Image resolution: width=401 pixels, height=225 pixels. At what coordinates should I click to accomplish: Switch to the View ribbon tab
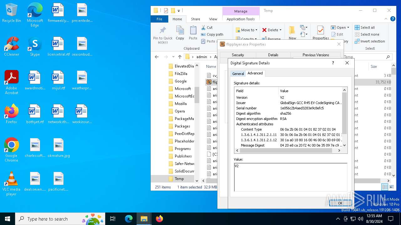click(213, 19)
